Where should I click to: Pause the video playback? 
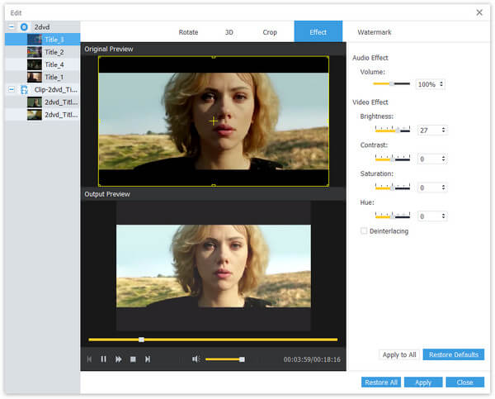point(104,359)
